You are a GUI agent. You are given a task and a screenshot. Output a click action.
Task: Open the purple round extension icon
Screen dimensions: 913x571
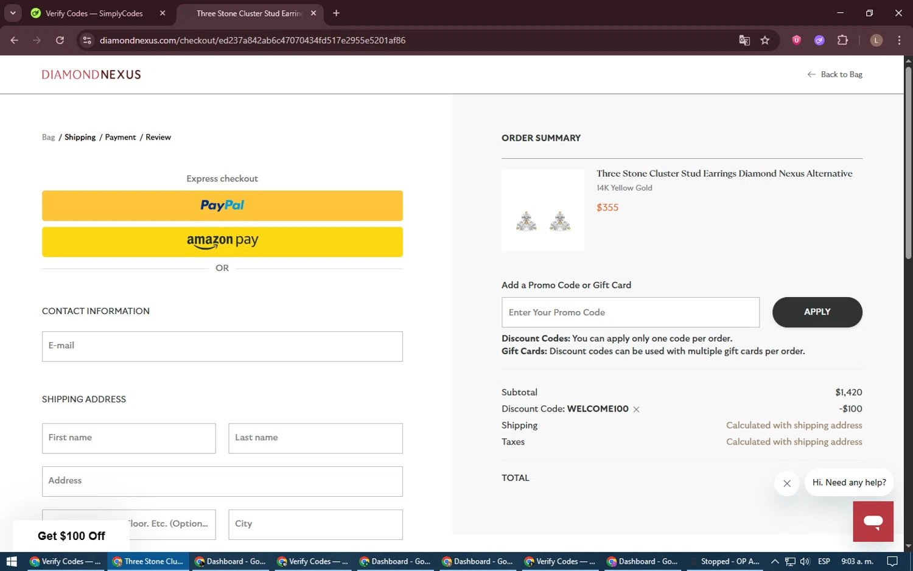coord(819,40)
